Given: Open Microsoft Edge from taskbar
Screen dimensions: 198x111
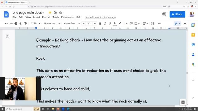Looking at the screenshot, I should tap(68, 109).
